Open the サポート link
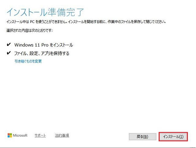Image resolution: width=196 pixels, height=148 pixels. 40,135
